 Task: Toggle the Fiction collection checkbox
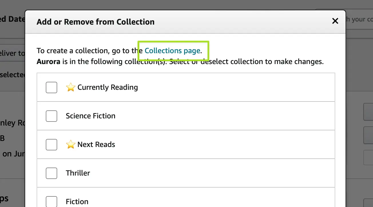[x=51, y=201]
